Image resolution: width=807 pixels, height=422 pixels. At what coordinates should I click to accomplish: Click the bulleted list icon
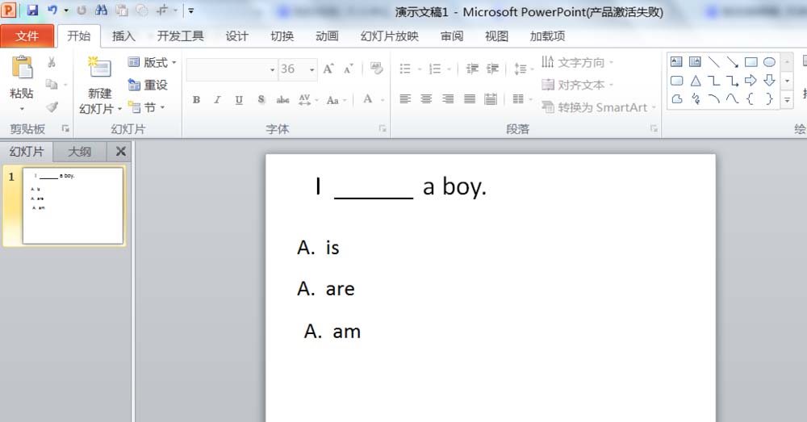click(x=405, y=69)
